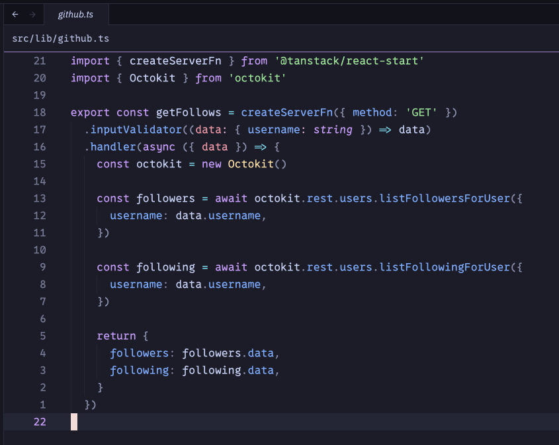The image size is (559, 445).
Task: Click followers.data in the return object
Action: 227,353
